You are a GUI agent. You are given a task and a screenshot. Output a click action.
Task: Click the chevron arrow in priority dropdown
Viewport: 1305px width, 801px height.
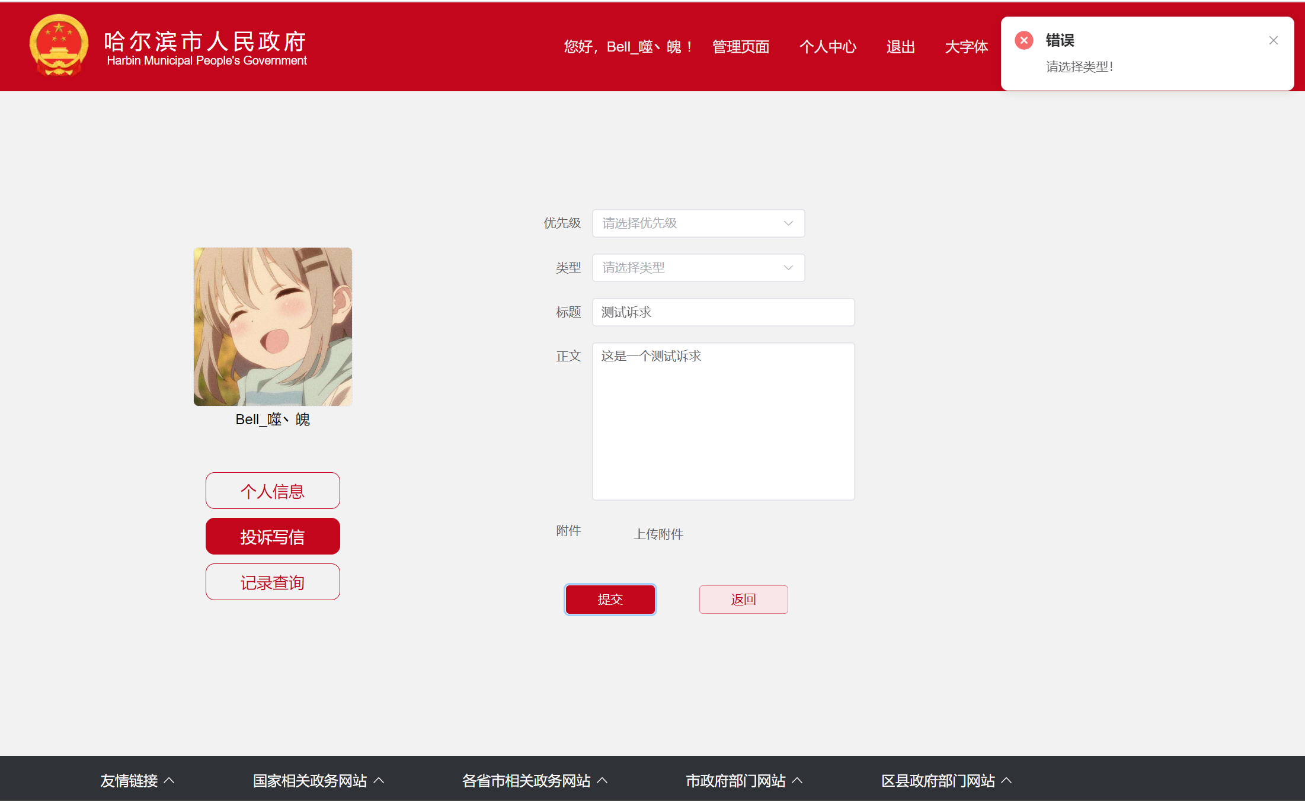pos(788,223)
